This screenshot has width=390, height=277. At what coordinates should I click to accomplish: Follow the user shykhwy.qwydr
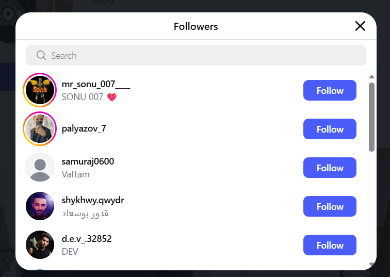(x=330, y=206)
